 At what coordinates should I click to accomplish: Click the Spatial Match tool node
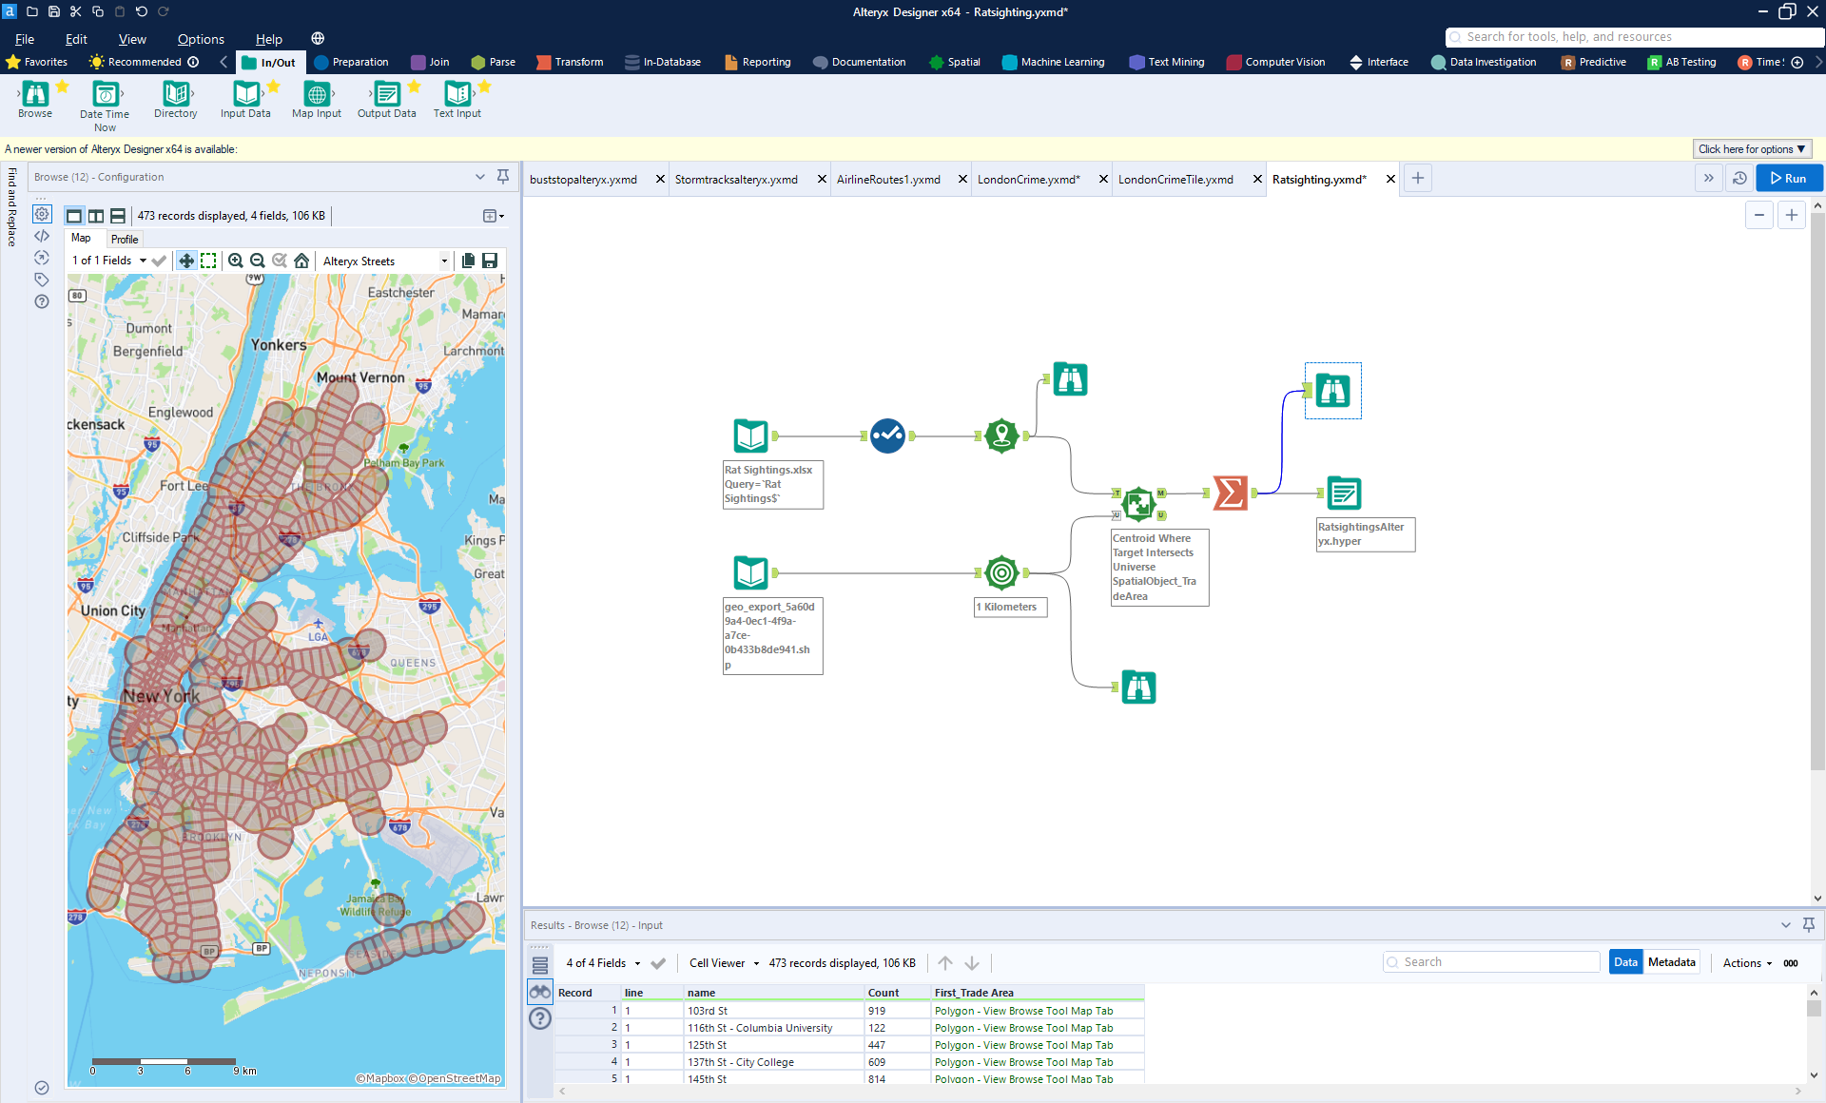click(x=1138, y=503)
